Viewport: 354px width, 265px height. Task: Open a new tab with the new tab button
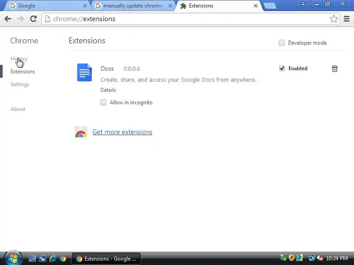pyautogui.click(x=270, y=6)
